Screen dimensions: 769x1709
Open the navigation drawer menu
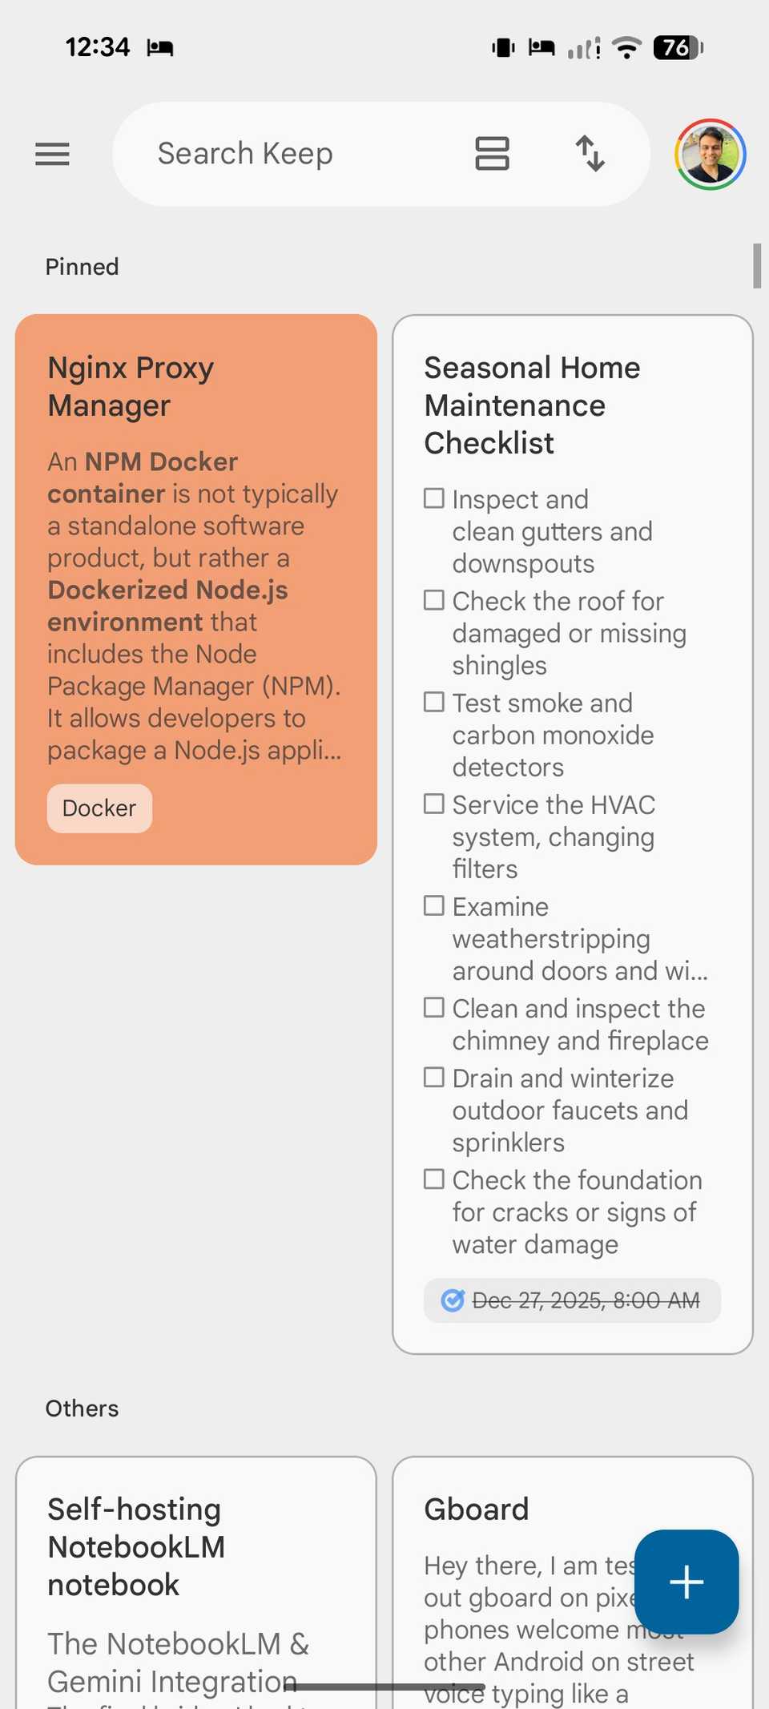52,154
